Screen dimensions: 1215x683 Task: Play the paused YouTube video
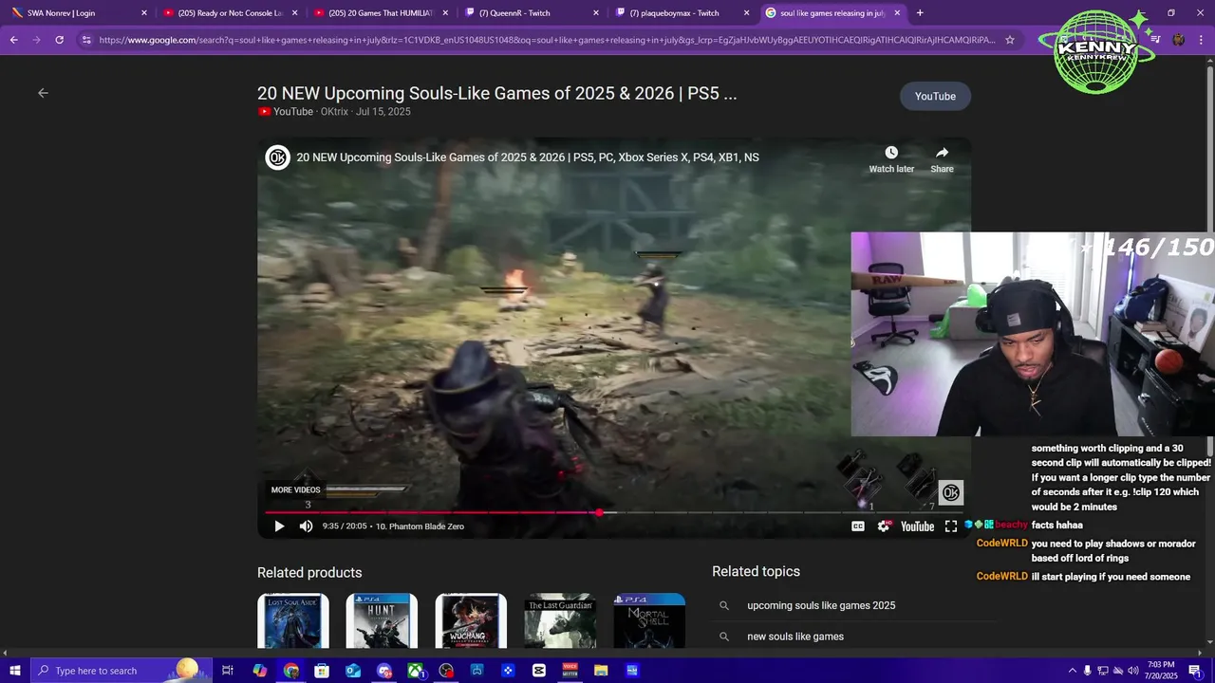click(x=279, y=526)
